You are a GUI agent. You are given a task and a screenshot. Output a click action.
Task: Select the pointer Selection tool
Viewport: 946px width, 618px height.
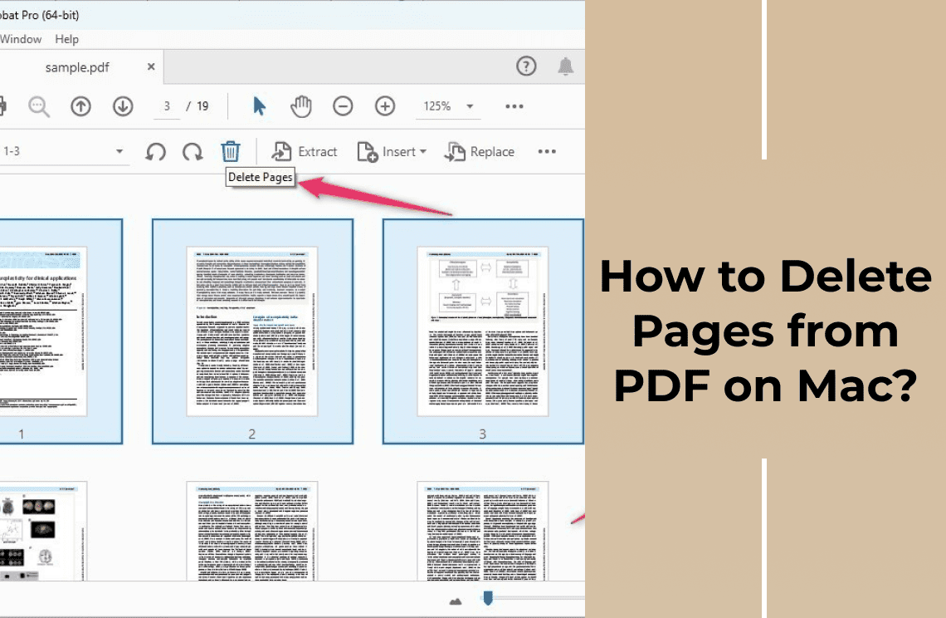(x=259, y=106)
